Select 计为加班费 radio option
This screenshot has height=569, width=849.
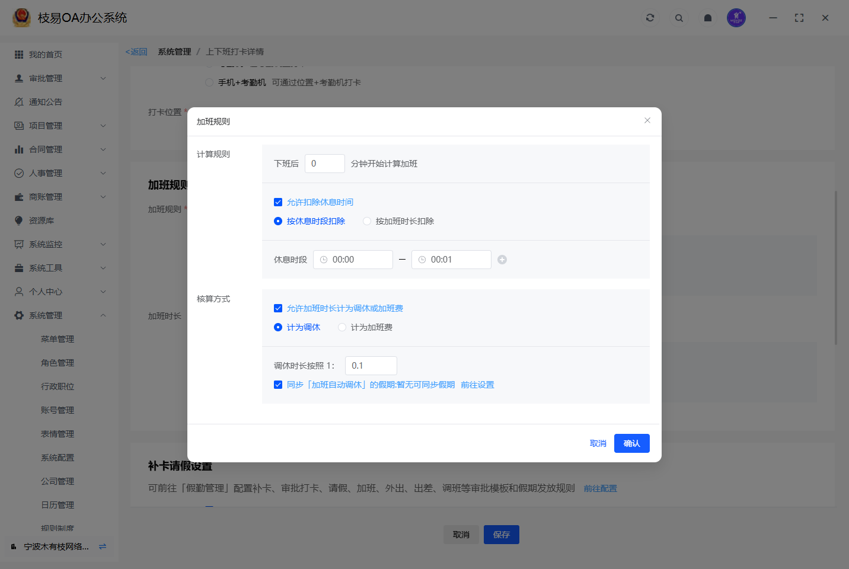coord(342,327)
